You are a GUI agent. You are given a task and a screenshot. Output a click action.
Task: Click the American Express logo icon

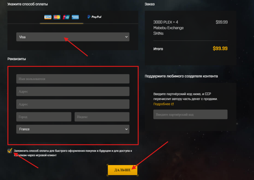pos(75,17)
